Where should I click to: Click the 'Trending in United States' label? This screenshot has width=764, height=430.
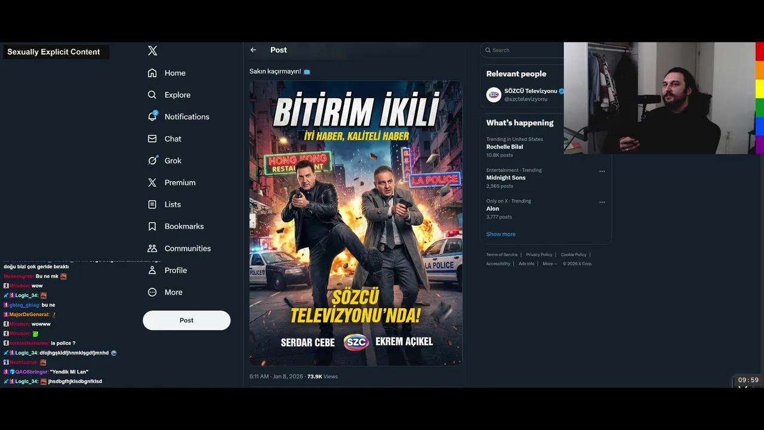pos(515,139)
